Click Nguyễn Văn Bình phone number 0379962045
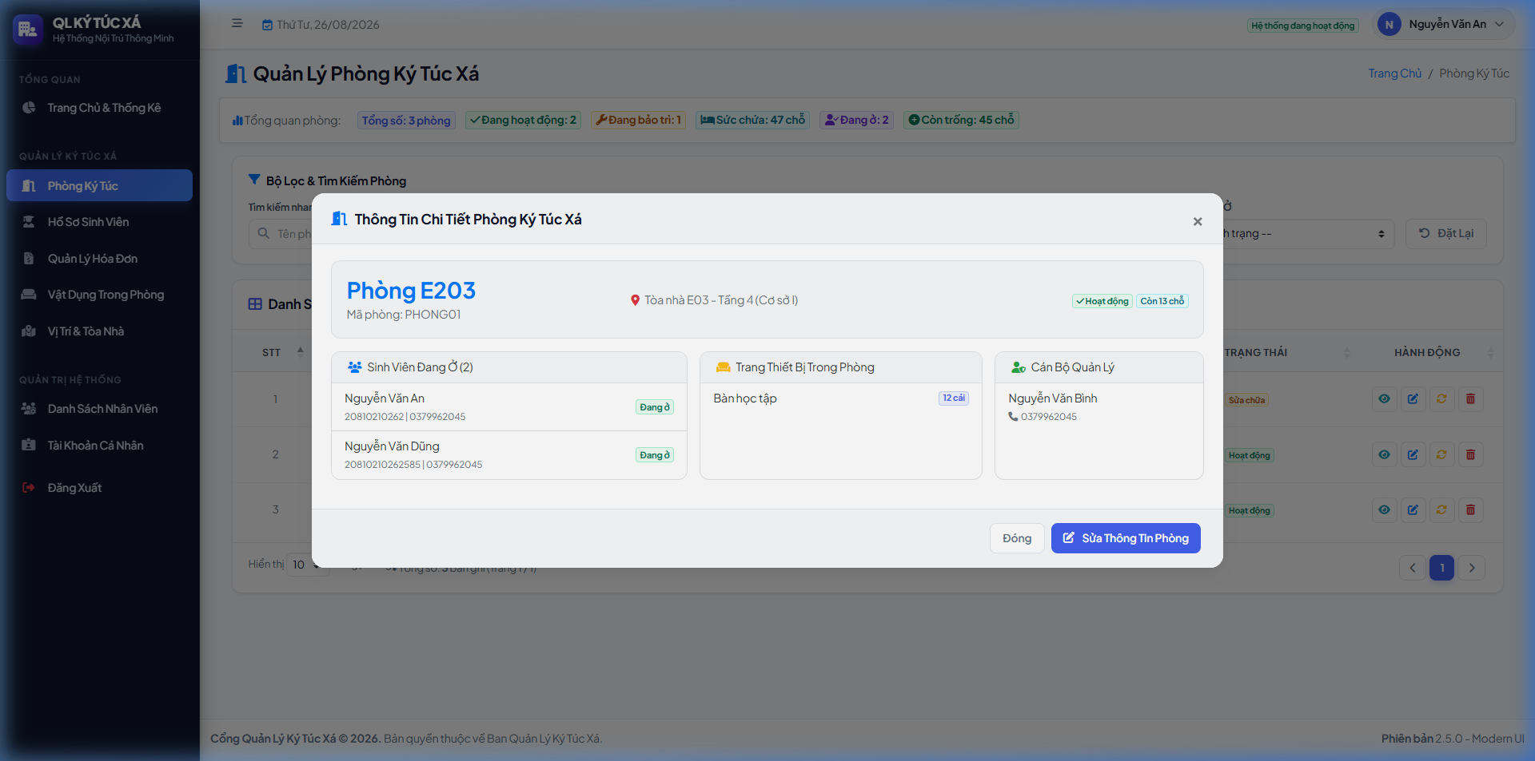This screenshot has width=1535, height=761. click(1048, 417)
